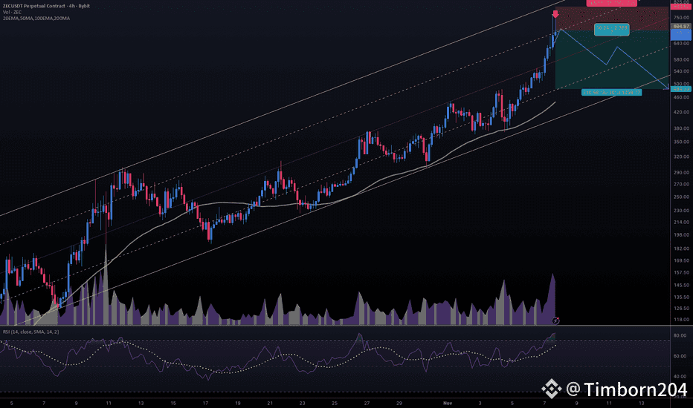Viewport: 693px width, 408px height.
Task: Click the 460.00 price axis label
Action: click(x=681, y=97)
